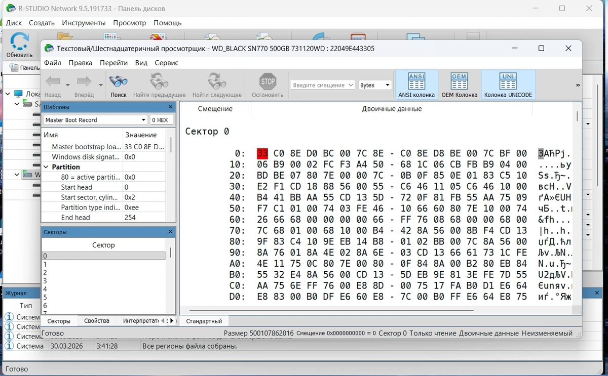Click the Поиск binoculars search icon
608x376 pixels.
(x=119, y=81)
